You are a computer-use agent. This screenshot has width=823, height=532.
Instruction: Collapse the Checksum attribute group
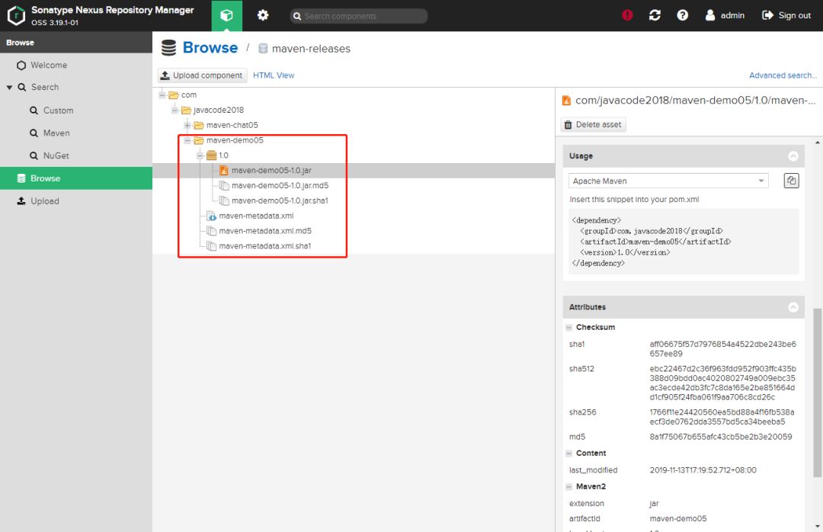pyautogui.click(x=569, y=327)
